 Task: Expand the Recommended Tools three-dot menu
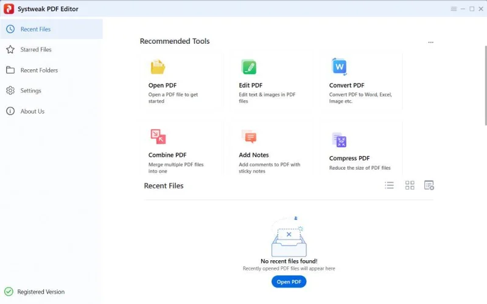(430, 43)
